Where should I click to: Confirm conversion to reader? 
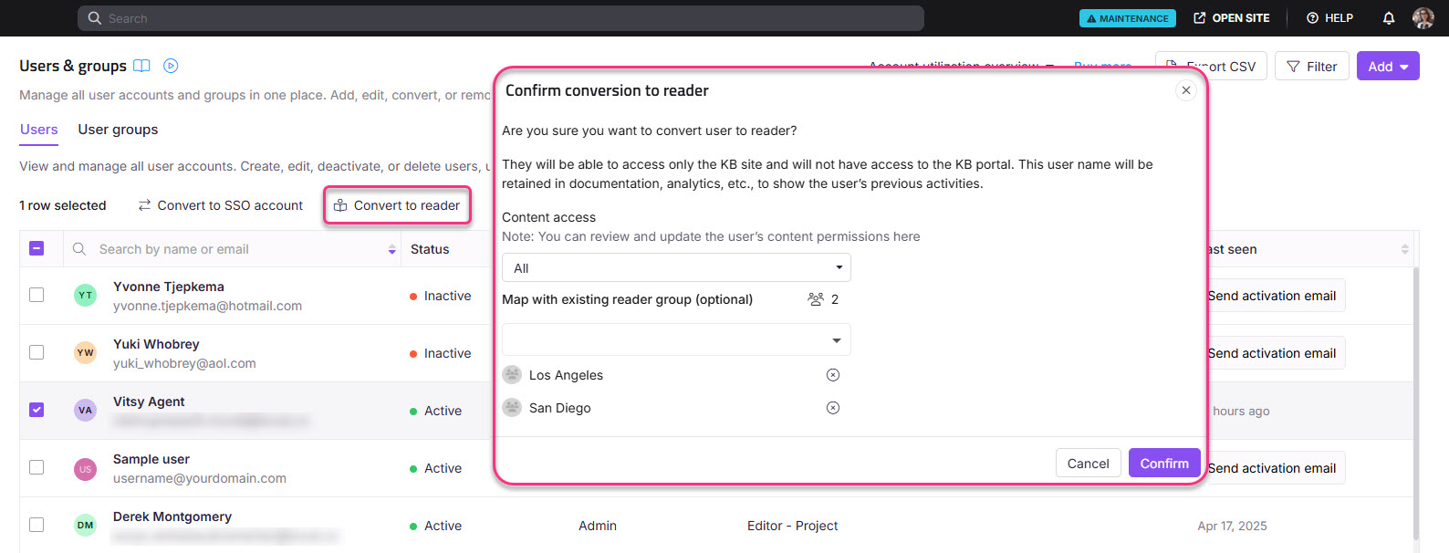pyautogui.click(x=1164, y=464)
